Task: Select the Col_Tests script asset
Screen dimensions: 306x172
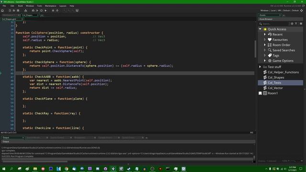Action: coord(281,83)
